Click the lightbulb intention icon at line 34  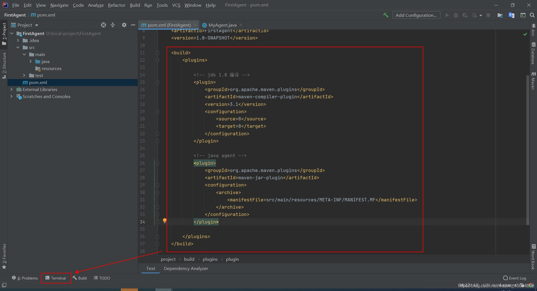pos(165,221)
